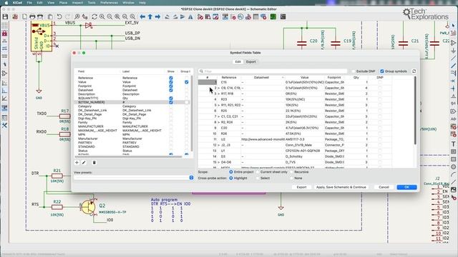Toggle Group By checkbox for Value field
This screenshot has width=458, height=257.
pyautogui.click(x=186, y=82)
